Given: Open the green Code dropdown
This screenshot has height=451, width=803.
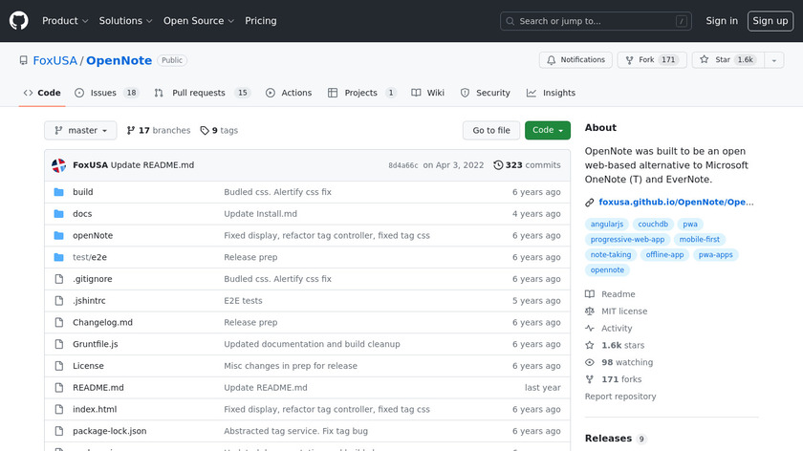Looking at the screenshot, I should tap(547, 131).
